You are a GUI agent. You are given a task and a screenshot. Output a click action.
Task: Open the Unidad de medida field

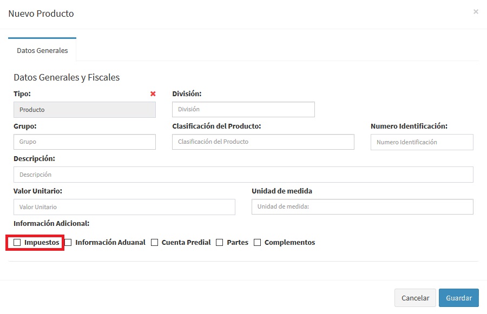point(362,206)
